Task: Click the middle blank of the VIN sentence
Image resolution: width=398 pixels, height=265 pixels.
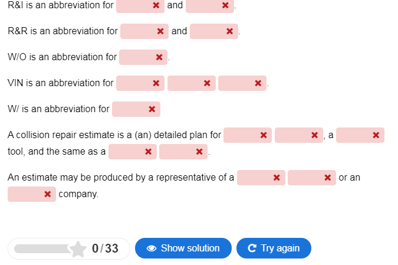Action: click(x=192, y=83)
